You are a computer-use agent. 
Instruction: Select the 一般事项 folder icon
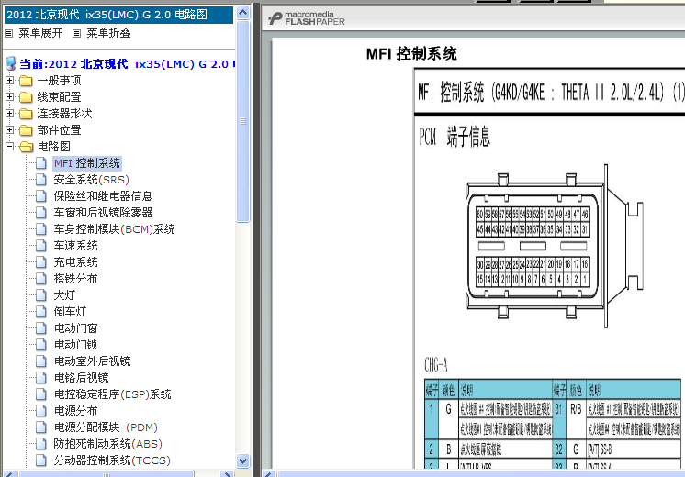pyautogui.click(x=26, y=81)
